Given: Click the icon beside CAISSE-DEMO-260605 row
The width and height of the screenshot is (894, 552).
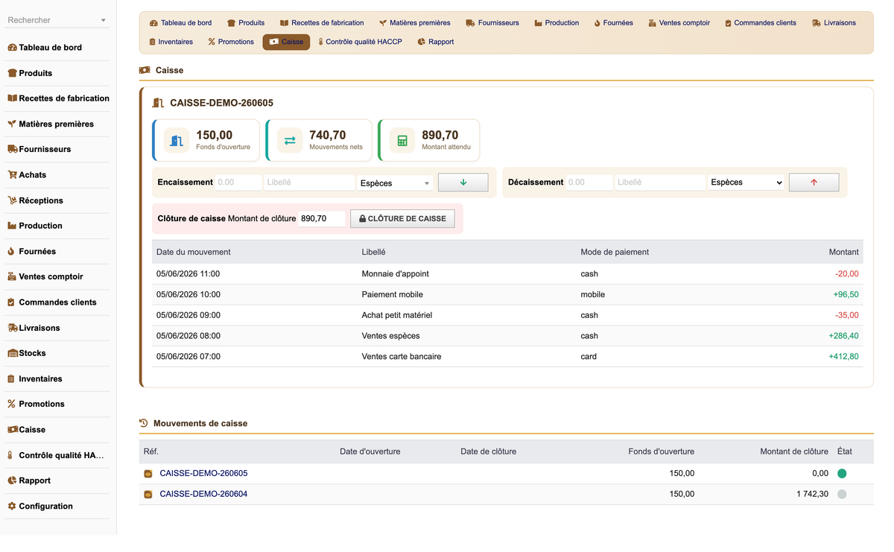Looking at the screenshot, I should click(x=148, y=474).
